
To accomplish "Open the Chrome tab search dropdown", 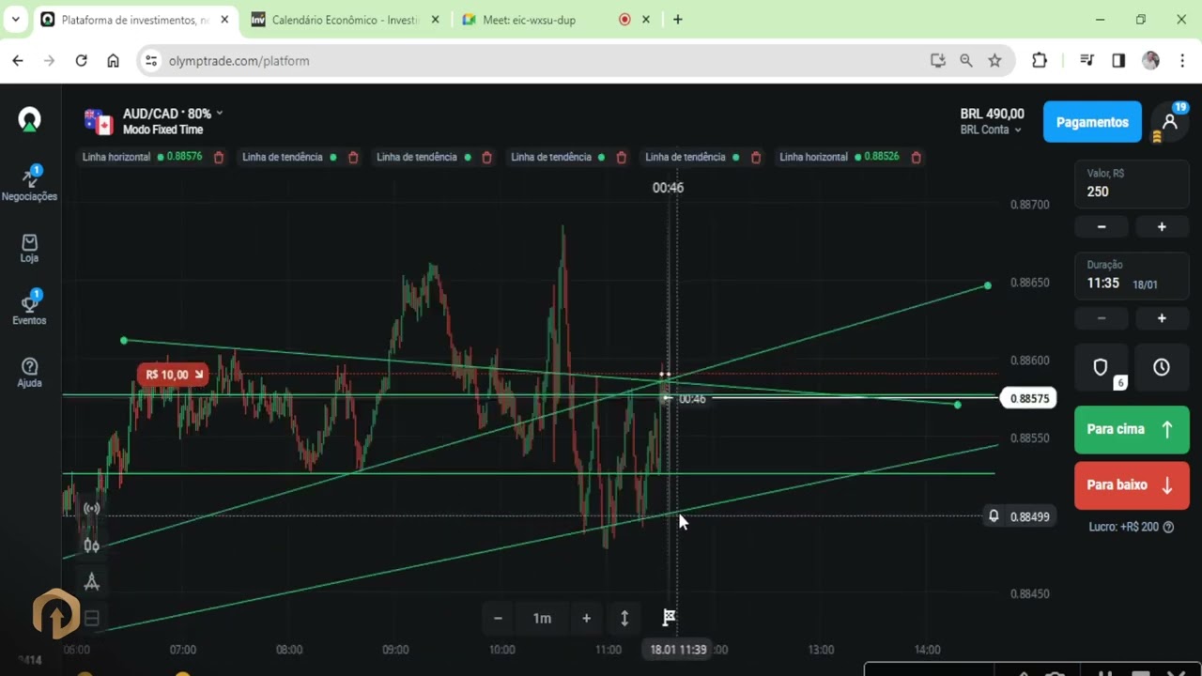I will pos(16,20).
